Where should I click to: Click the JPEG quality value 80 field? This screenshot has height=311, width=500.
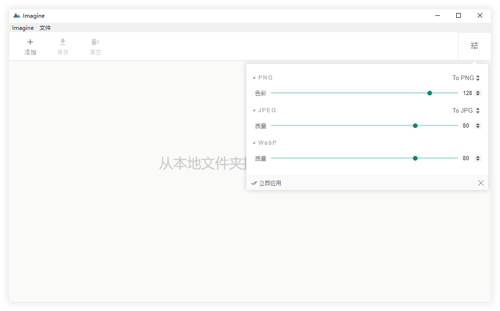pos(466,126)
